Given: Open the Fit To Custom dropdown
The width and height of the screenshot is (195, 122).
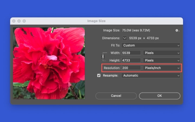Looking at the screenshot, I should click(x=151, y=45).
